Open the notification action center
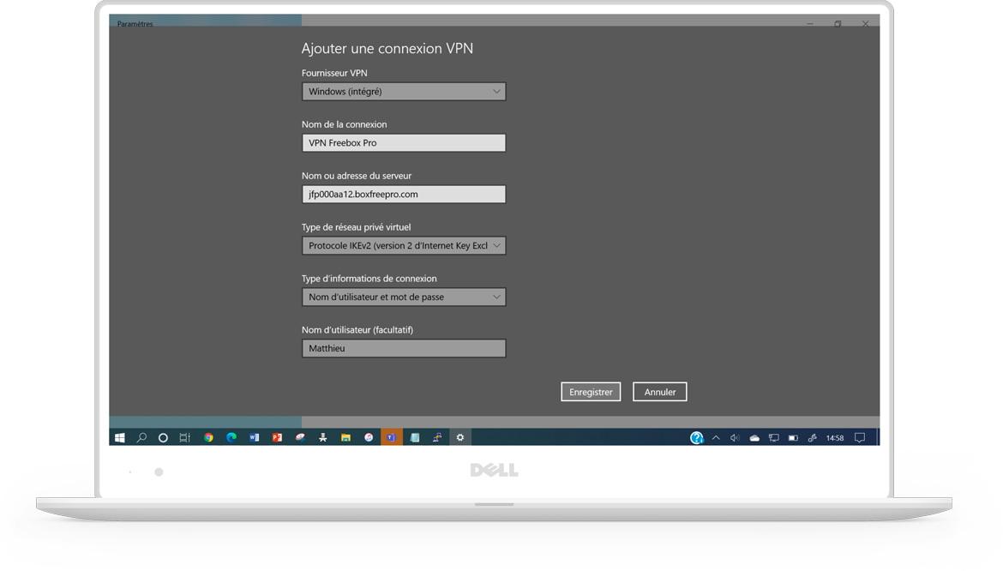 pyautogui.click(x=860, y=438)
